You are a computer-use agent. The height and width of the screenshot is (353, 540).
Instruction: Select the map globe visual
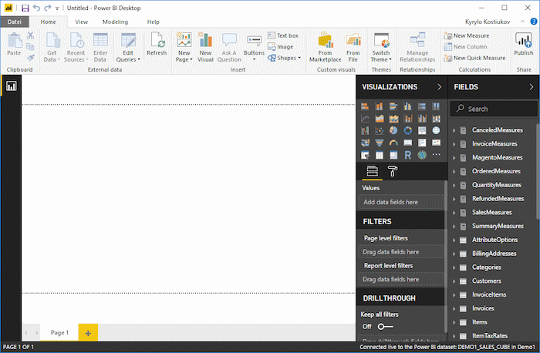pyautogui.click(x=437, y=131)
